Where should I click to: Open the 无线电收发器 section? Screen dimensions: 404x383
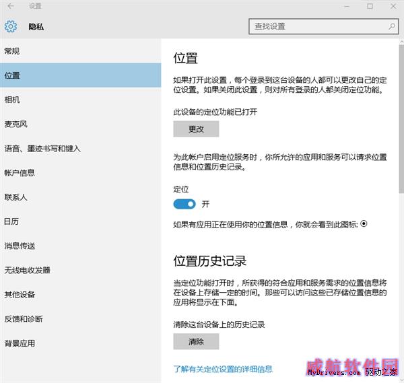pyautogui.click(x=80, y=270)
